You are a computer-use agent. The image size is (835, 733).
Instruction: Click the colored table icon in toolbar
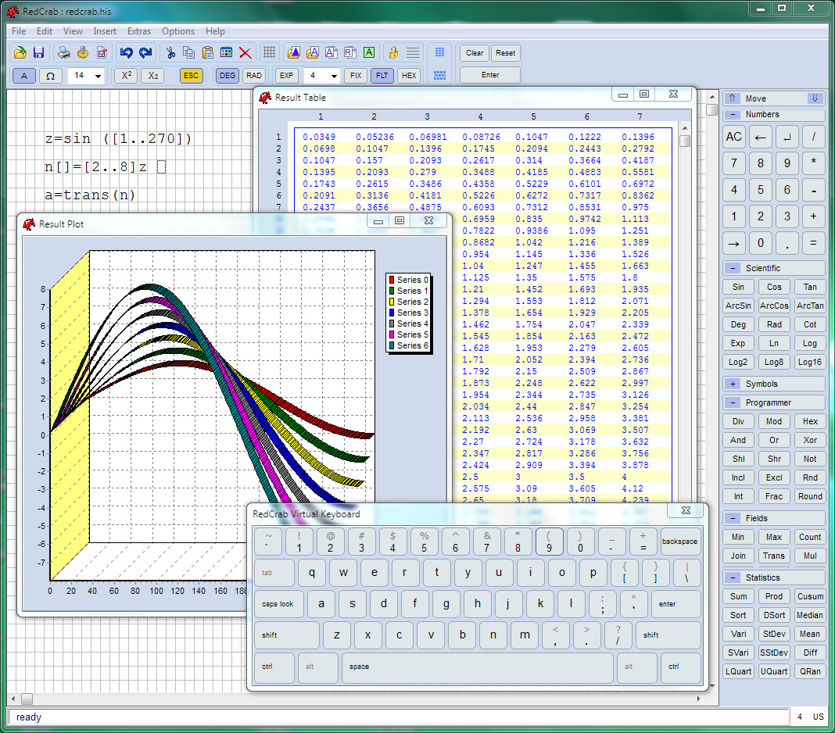pos(226,52)
